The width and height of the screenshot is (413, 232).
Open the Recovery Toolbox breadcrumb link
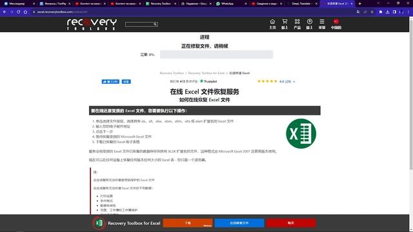(x=172, y=73)
